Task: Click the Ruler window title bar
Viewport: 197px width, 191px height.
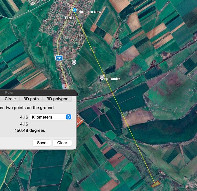Action: (38, 92)
